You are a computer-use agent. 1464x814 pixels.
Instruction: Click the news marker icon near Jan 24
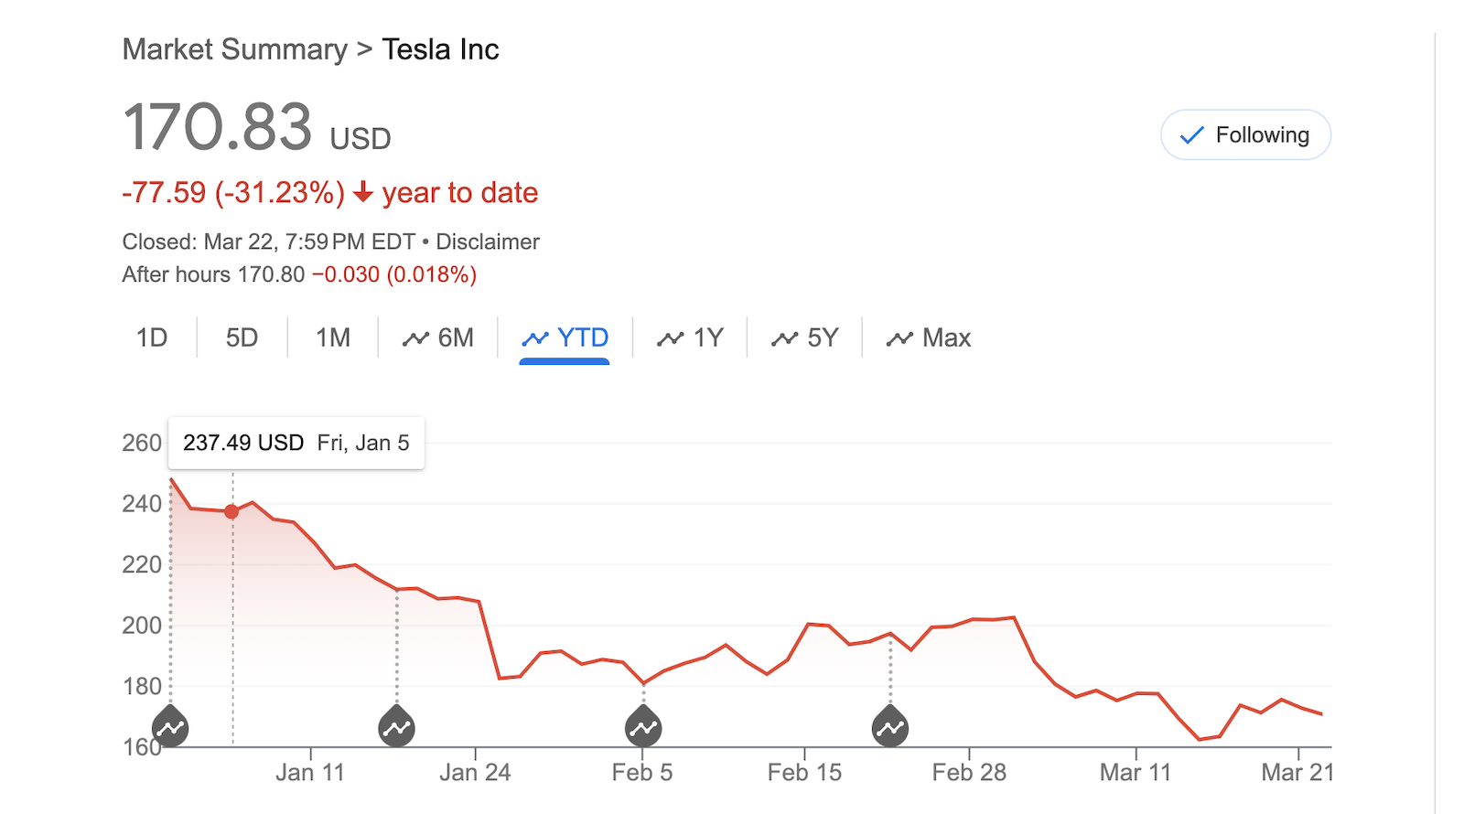[x=396, y=728]
